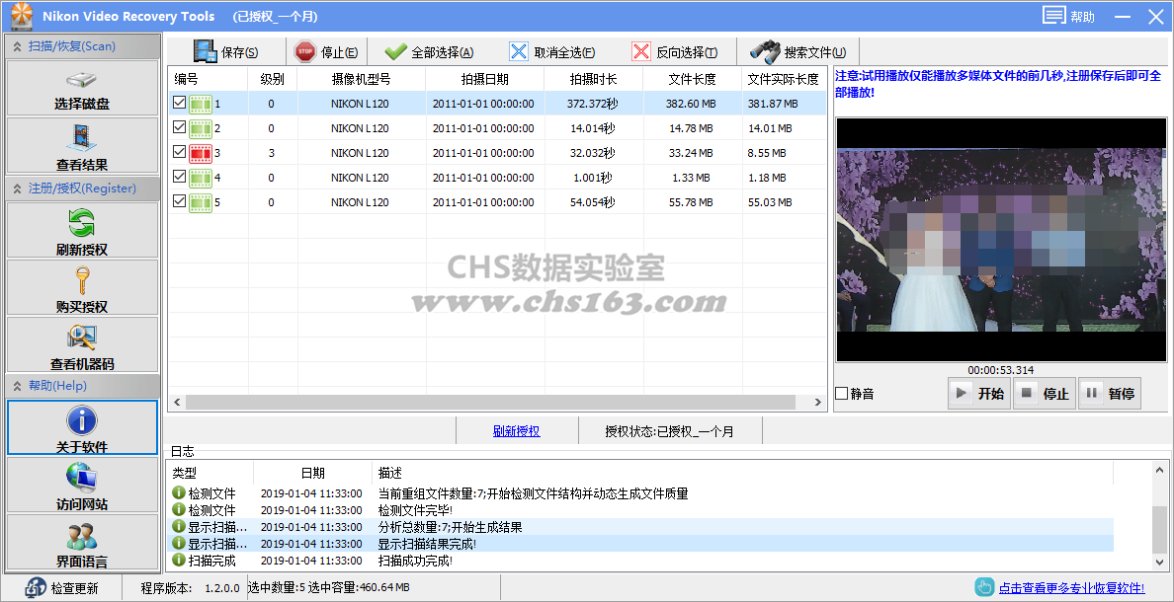Click the green film icon of file 1
Image resolution: width=1174 pixels, height=602 pixels.
(201, 104)
